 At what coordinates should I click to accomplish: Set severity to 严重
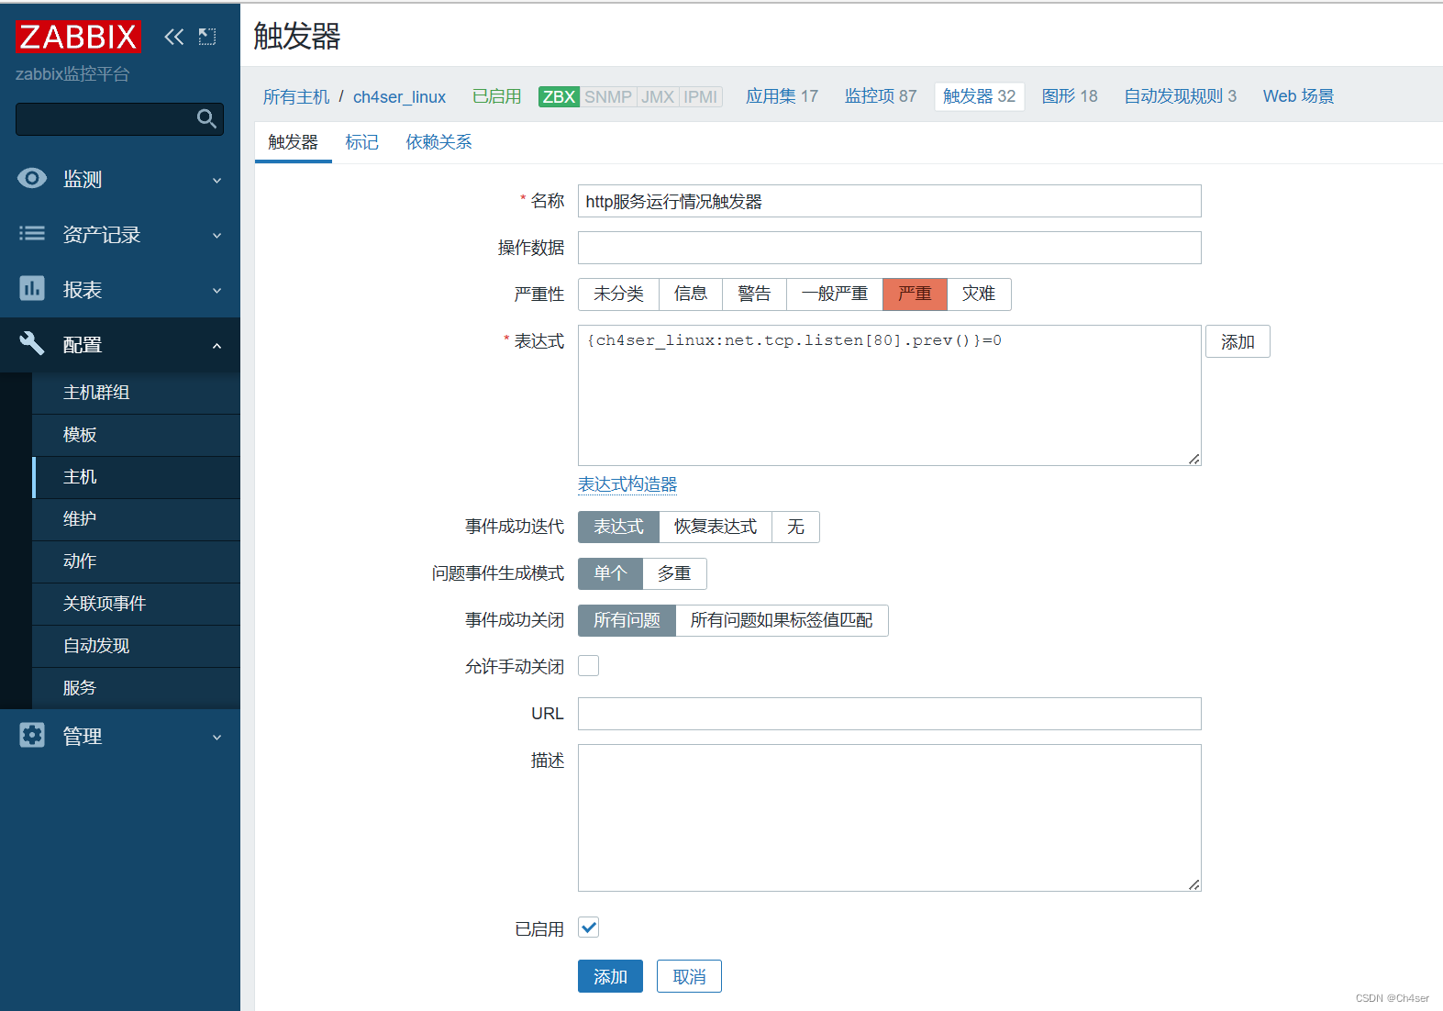coord(915,294)
